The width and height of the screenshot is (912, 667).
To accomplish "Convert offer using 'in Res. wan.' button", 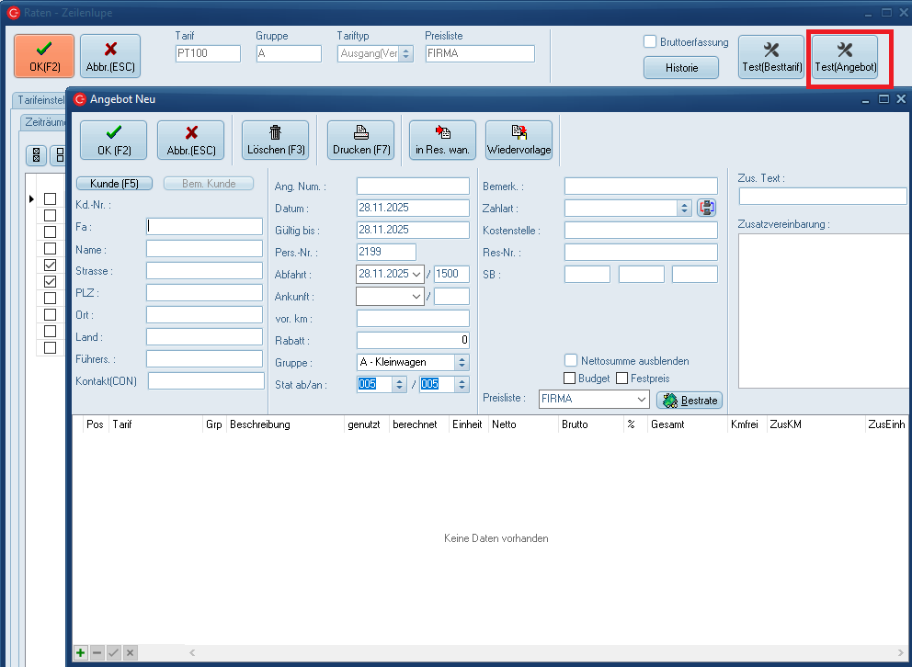I will (x=442, y=141).
